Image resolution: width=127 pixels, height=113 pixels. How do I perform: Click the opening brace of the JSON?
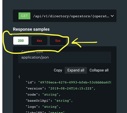tap(19, 77)
